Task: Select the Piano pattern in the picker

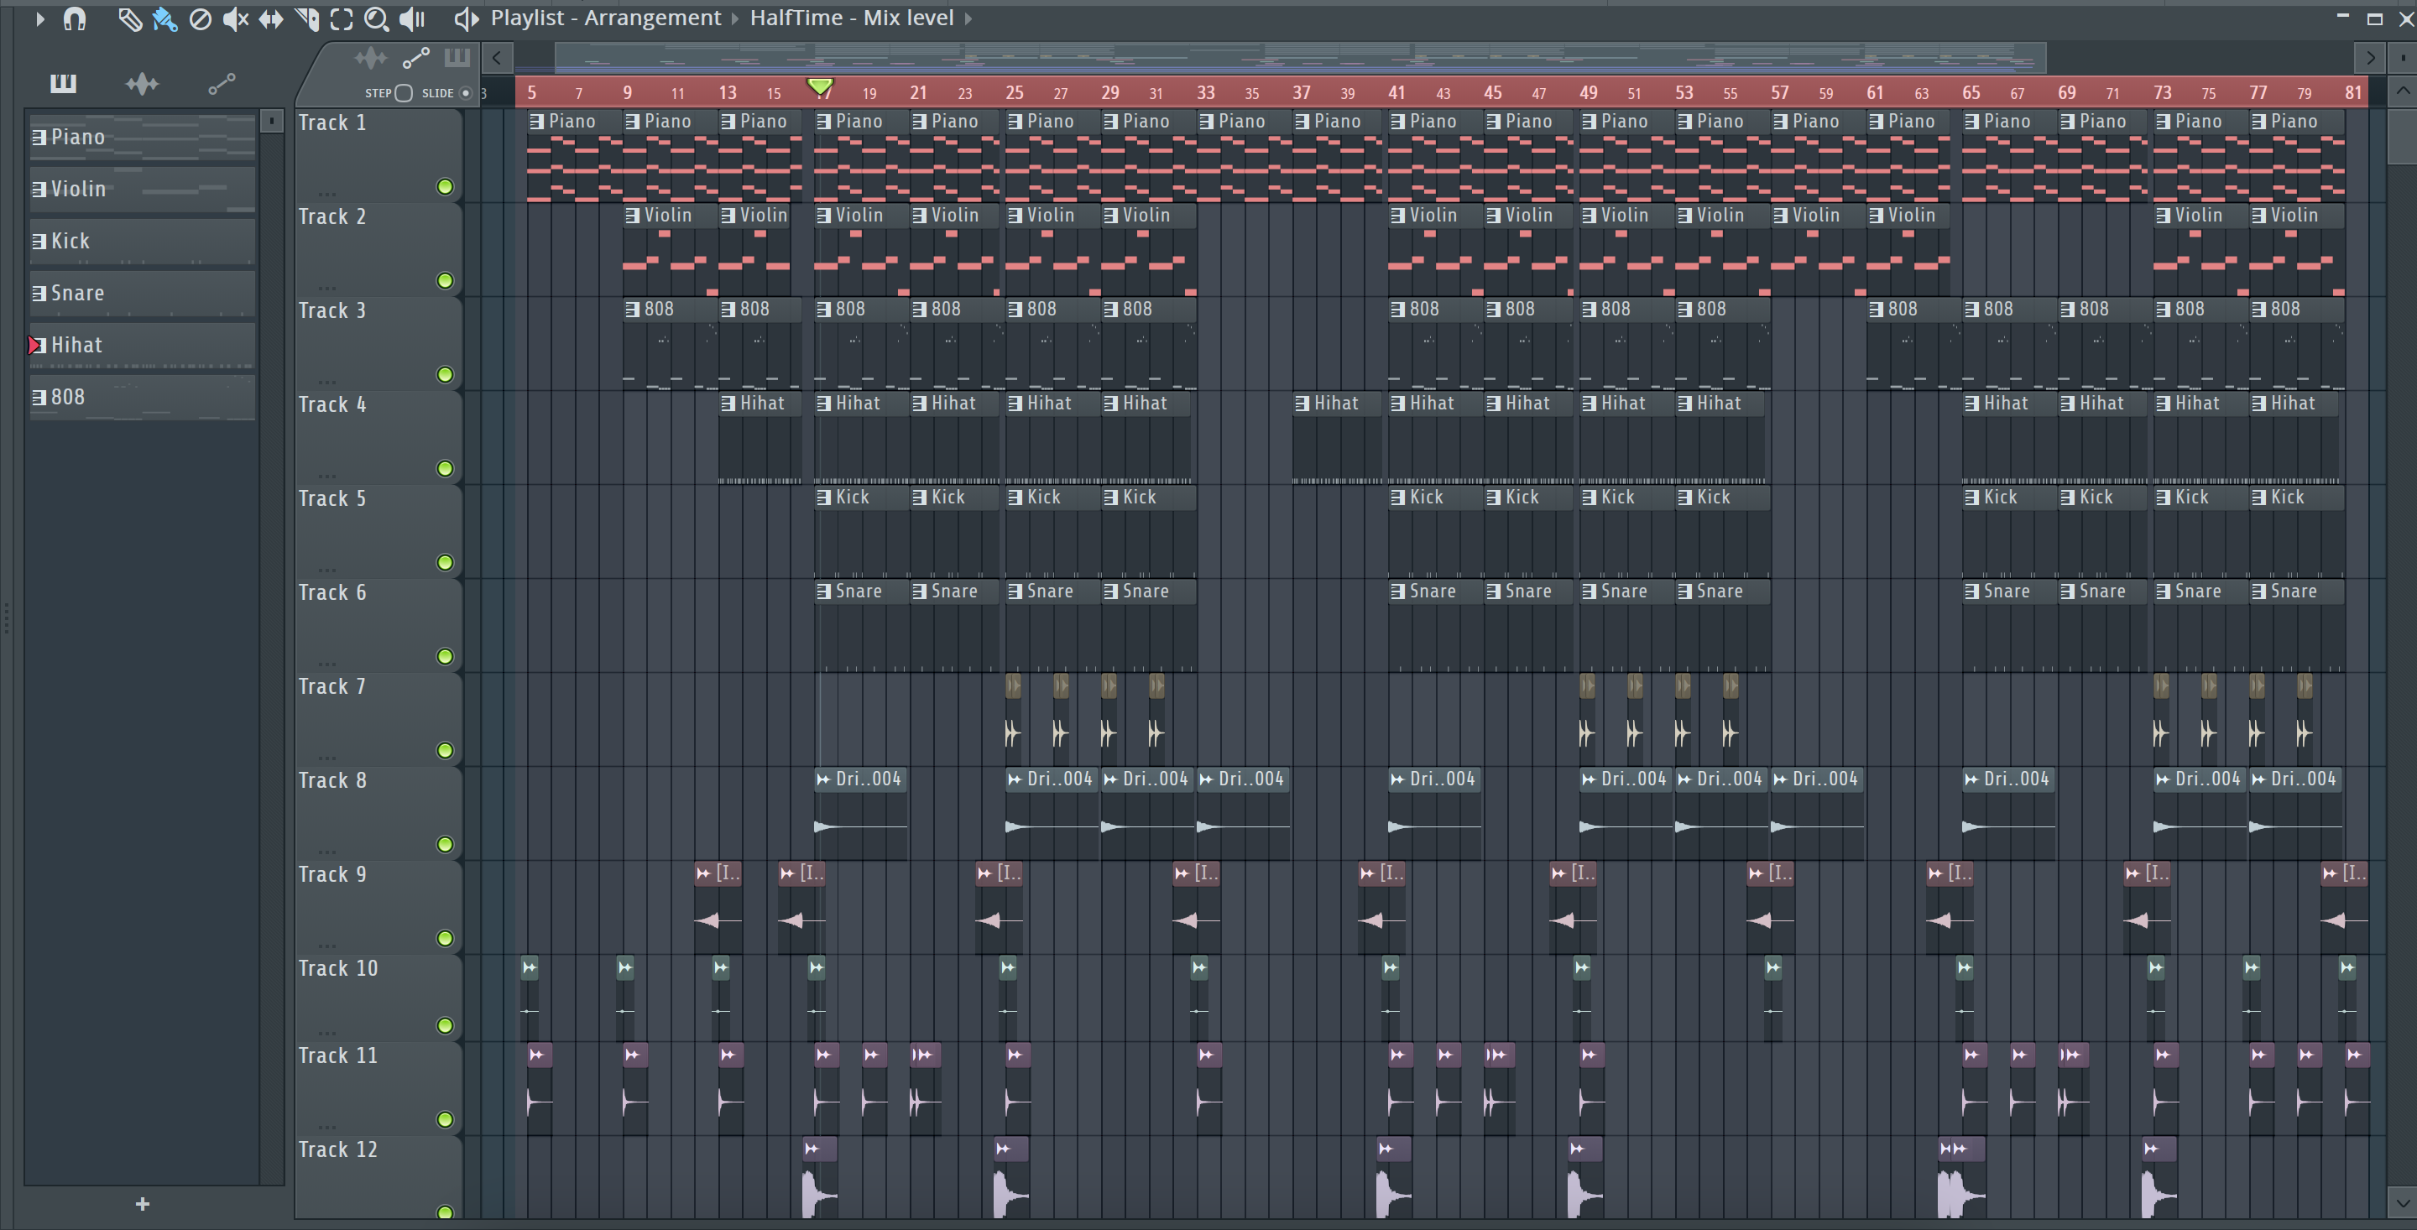Action: pyautogui.click(x=143, y=137)
